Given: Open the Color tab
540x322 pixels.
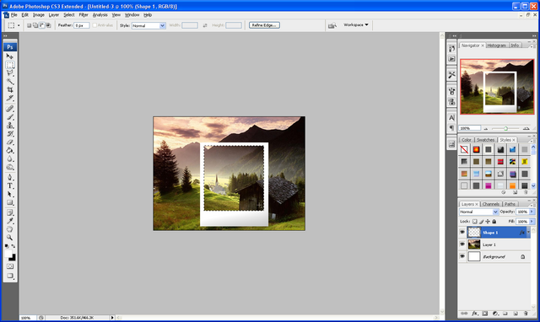Looking at the screenshot, I should 467,140.
